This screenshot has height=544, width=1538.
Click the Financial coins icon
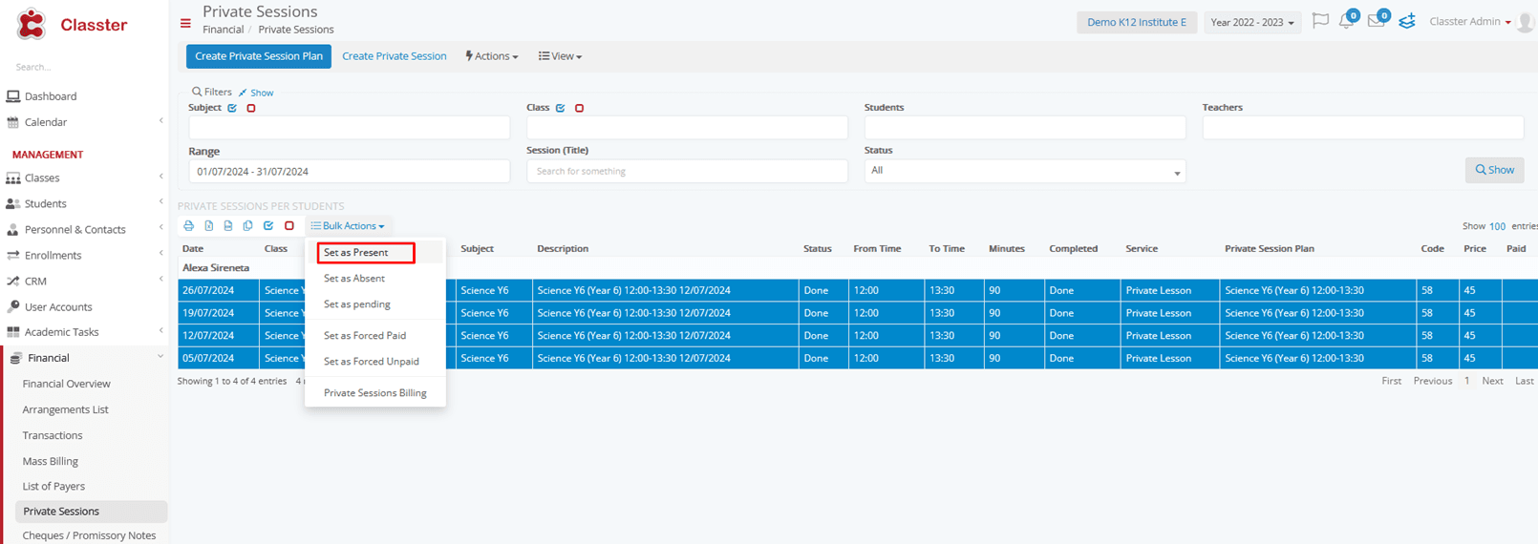click(15, 359)
